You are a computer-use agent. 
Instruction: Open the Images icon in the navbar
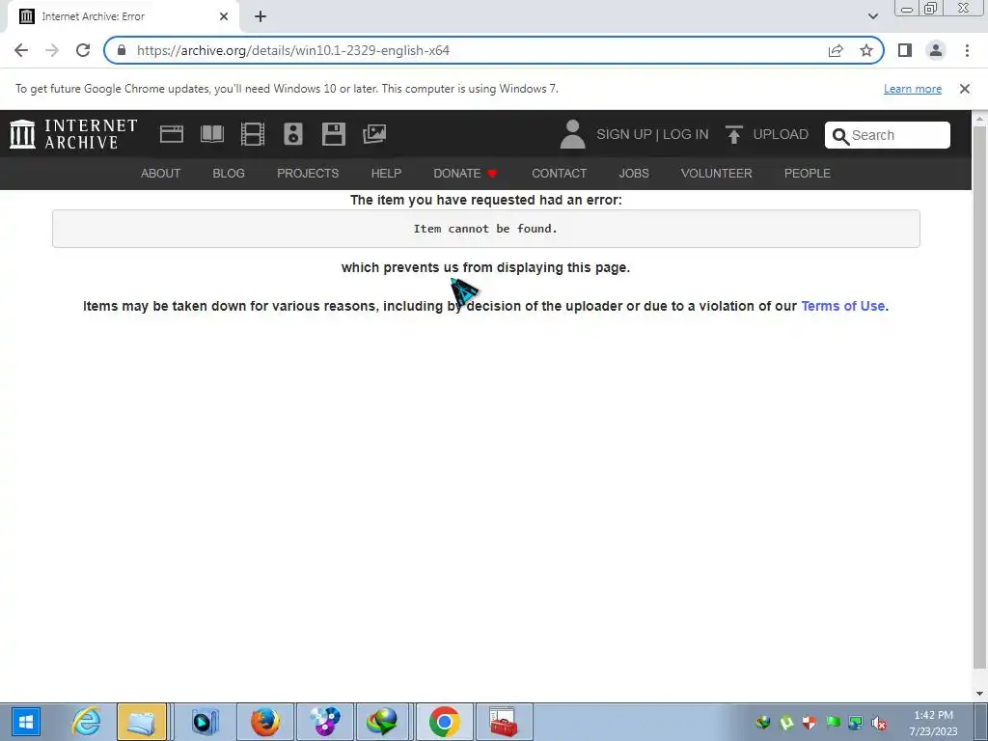pyautogui.click(x=374, y=134)
